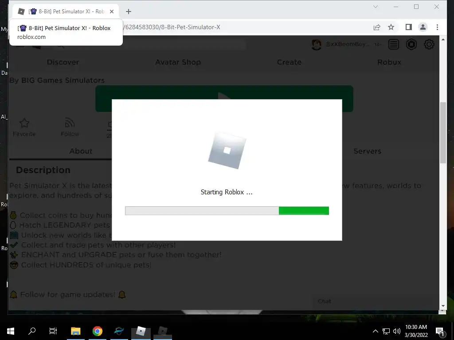
Task: Share this page from address bar
Action: click(377, 27)
